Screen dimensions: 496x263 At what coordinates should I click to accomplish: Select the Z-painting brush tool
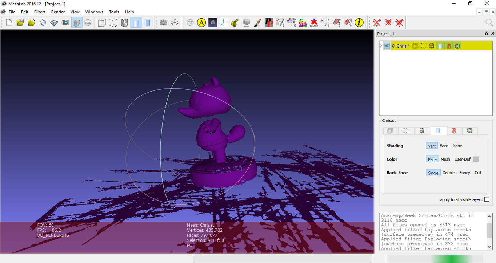pos(257,23)
